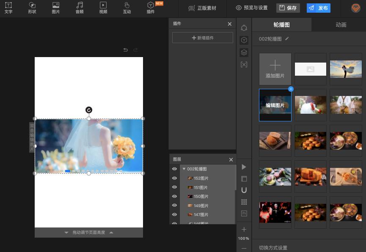Open the 视频 video tool

click(x=103, y=8)
